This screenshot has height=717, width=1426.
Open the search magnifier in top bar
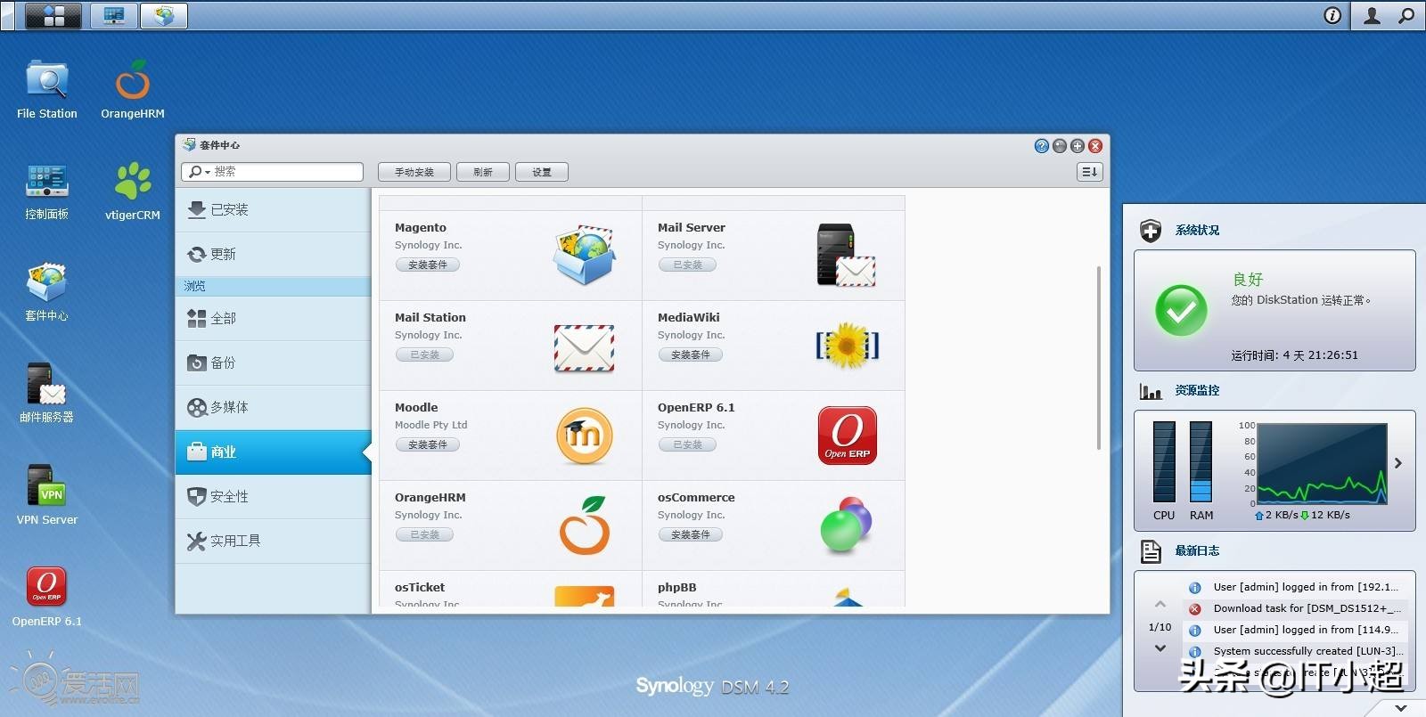click(x=1406, y=15)
